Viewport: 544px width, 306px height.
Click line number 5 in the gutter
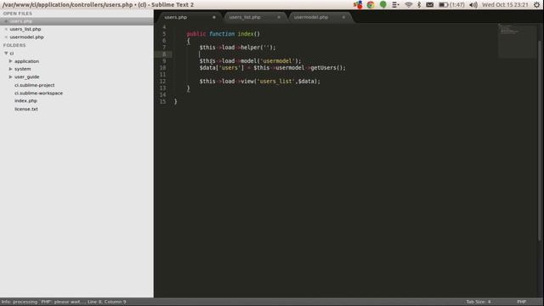(x=164, y=34)
